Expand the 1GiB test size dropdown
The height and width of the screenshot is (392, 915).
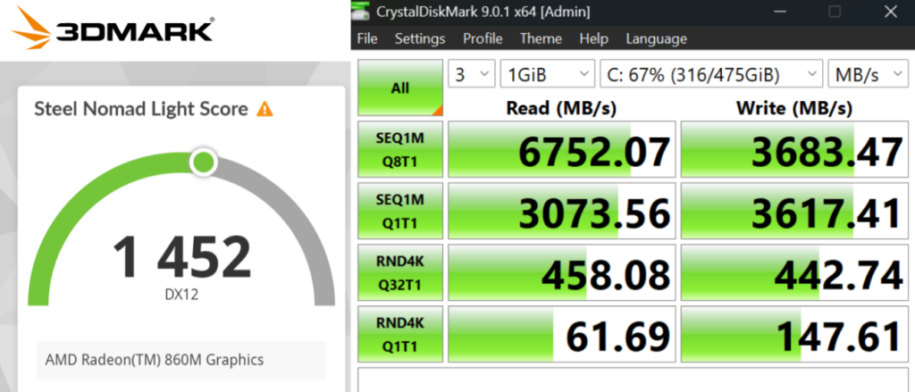click(547, 74)
